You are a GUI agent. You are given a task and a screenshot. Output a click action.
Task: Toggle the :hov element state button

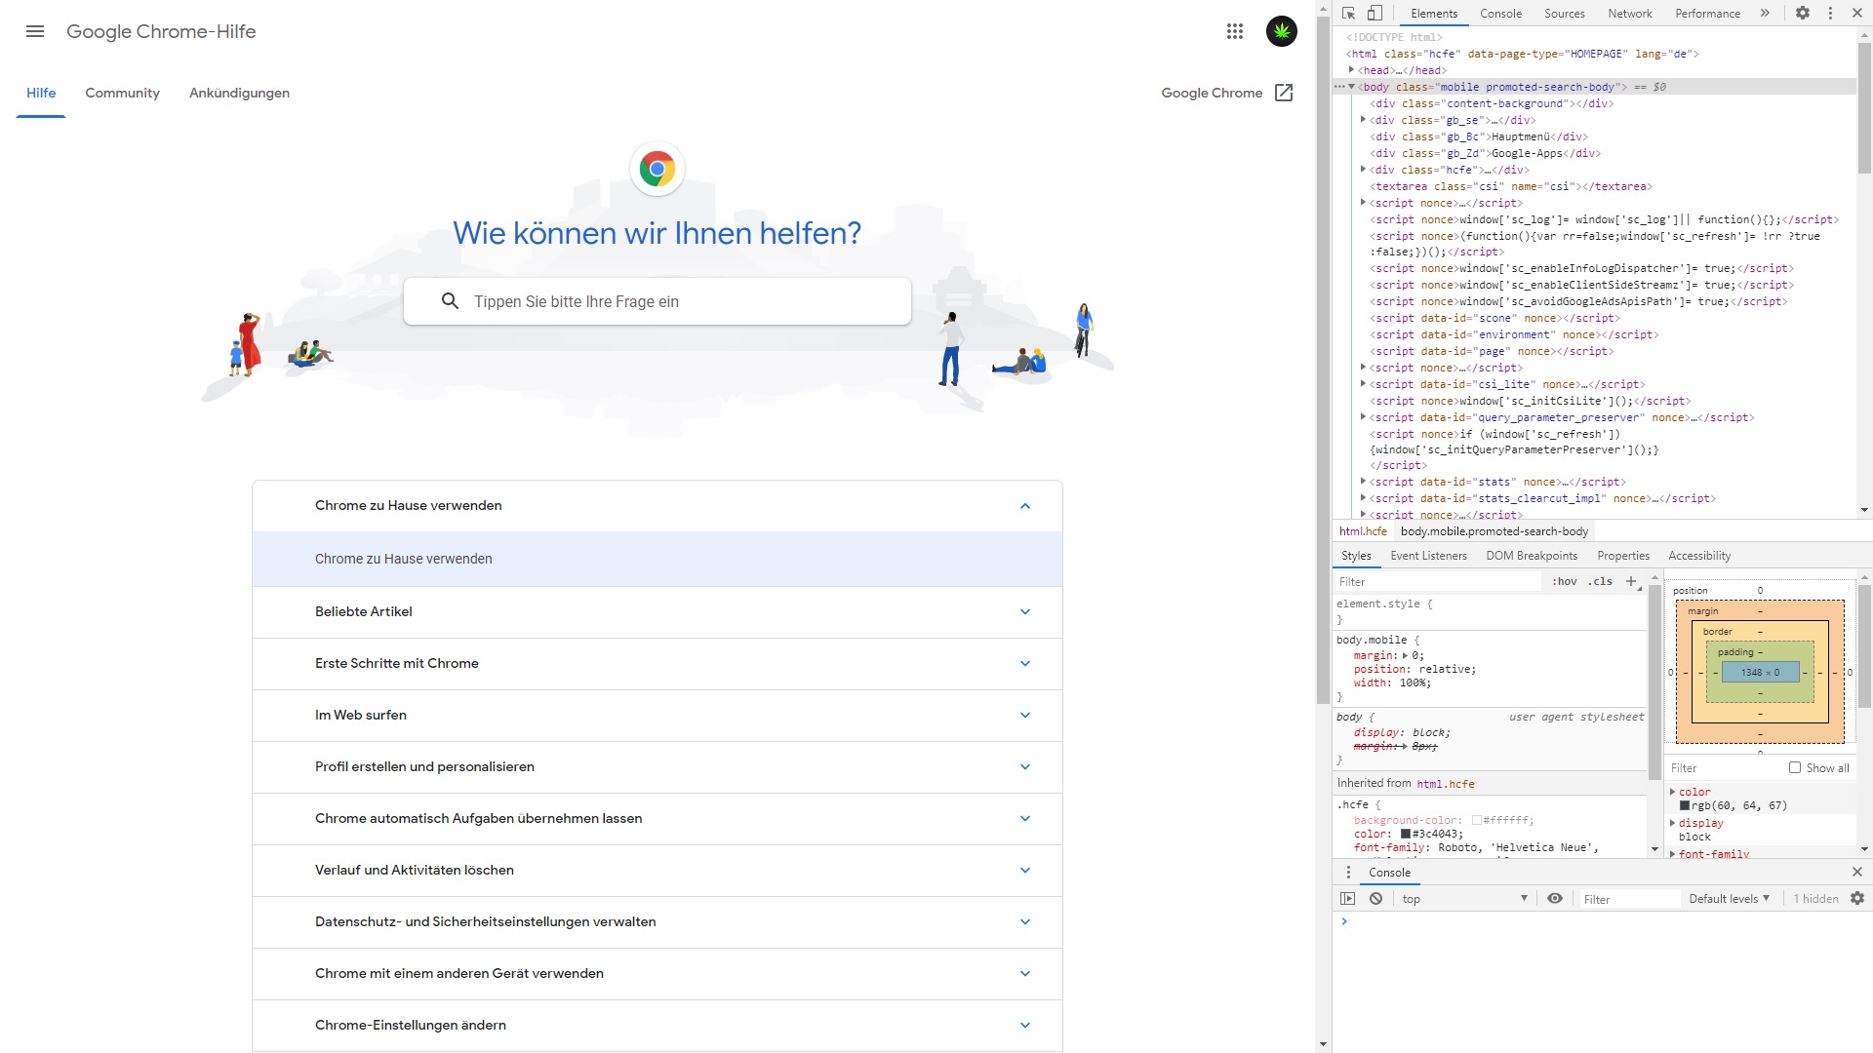tap(1565, 581)
